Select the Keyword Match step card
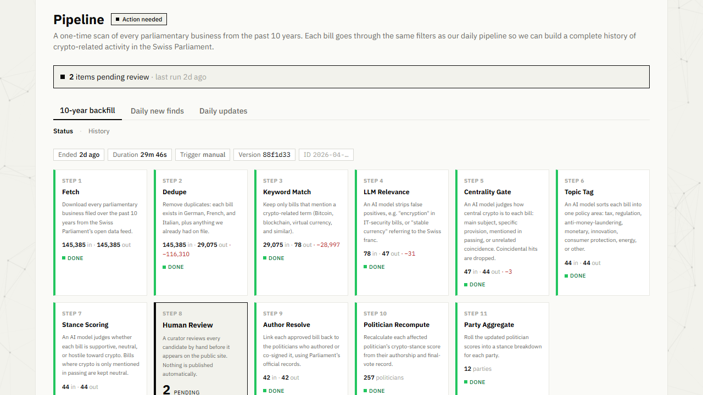The image size is (703, 395). [x=302, y=233]
